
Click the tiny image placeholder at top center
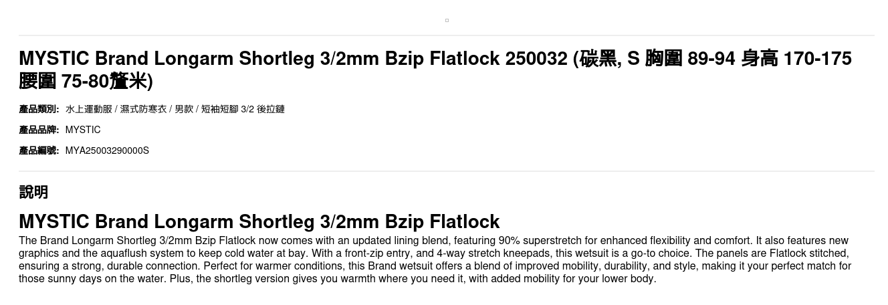click(447, 20)
